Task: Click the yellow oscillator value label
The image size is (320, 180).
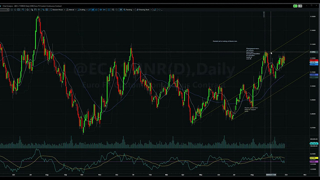Action: click(x=314, y=158)
